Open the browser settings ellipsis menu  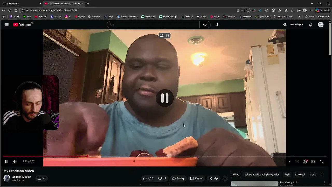[311, 10]
